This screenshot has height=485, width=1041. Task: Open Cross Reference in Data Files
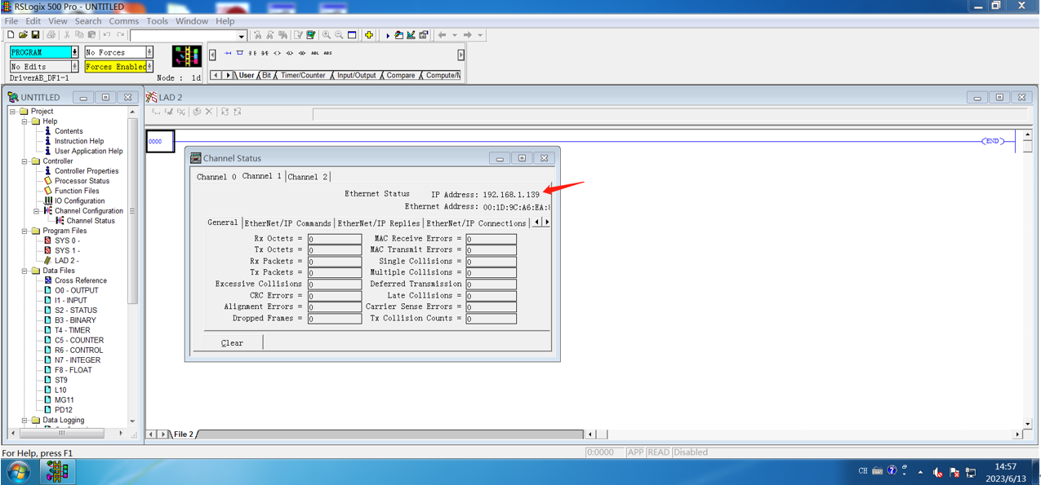pyautogui.click(x=81, y=280)
